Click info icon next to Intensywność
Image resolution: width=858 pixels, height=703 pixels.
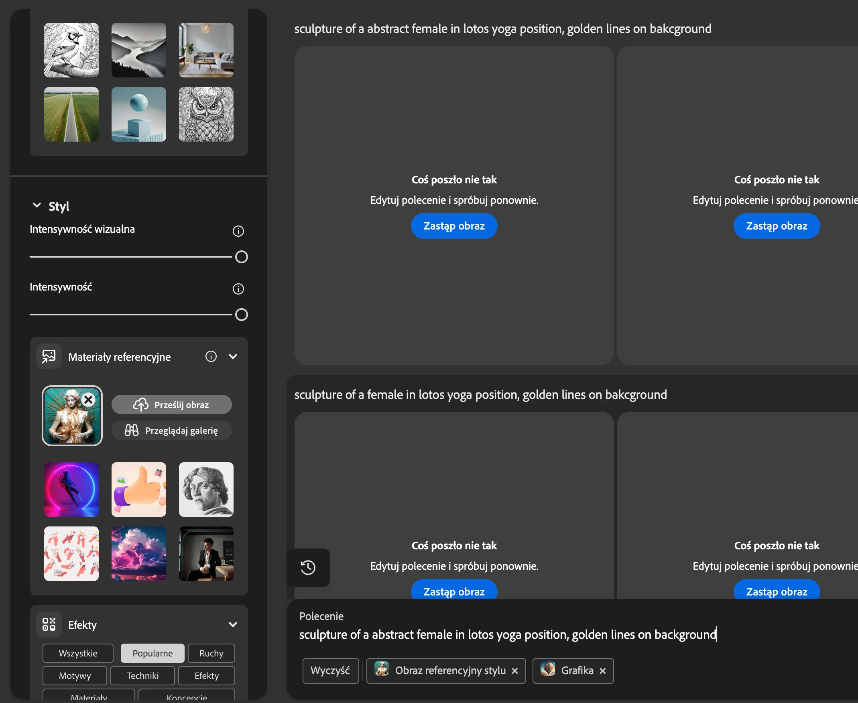point(238,289)
